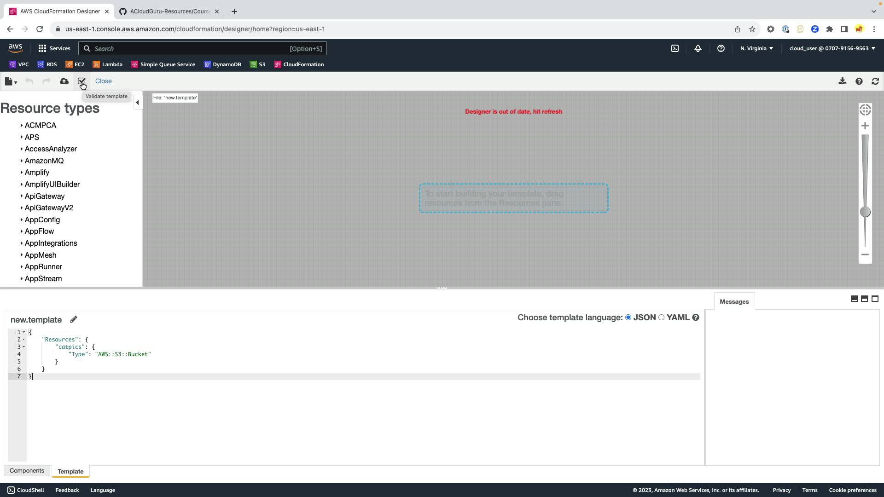This screenshot has height=497, width=884.
Task: Switch to the Components tab
Action: click(27, 471)
